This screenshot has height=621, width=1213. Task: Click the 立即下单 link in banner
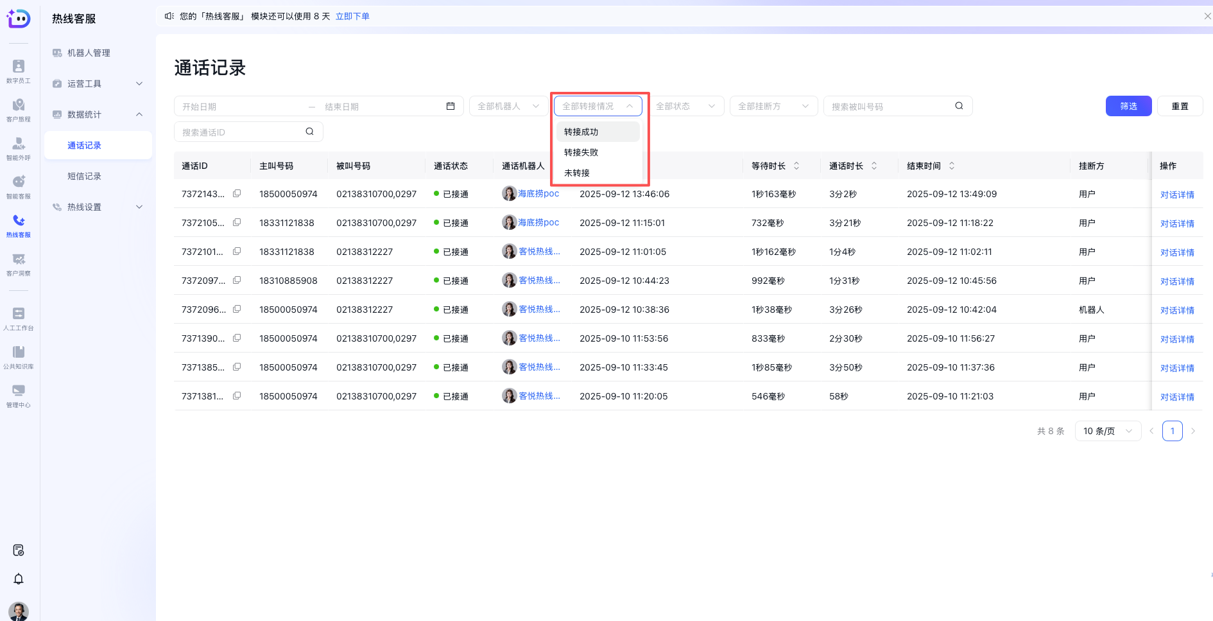(x=352, y=16)
